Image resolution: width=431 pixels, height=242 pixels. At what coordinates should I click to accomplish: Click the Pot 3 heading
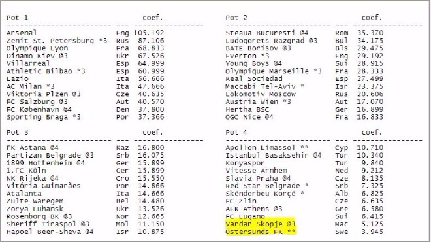pyautogui.click(x=18, y=132)
